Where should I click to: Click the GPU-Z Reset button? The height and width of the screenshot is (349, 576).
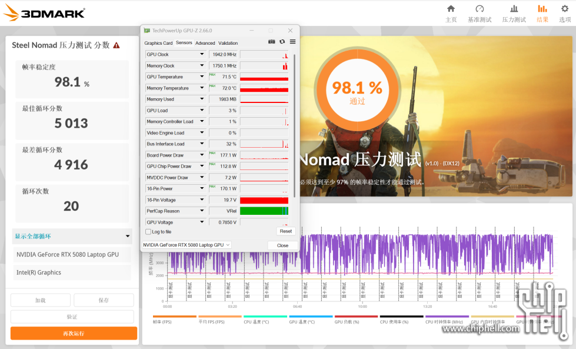tap(286, 231)
